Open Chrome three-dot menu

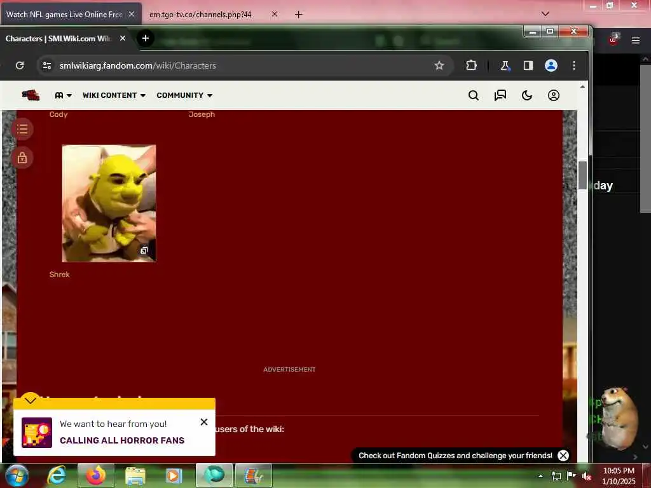(574, 65)
